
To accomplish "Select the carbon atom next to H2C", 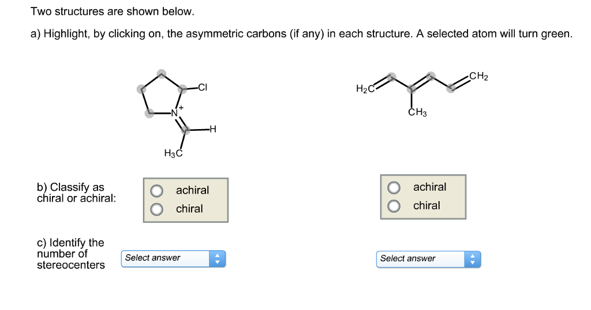I will 392,77.
